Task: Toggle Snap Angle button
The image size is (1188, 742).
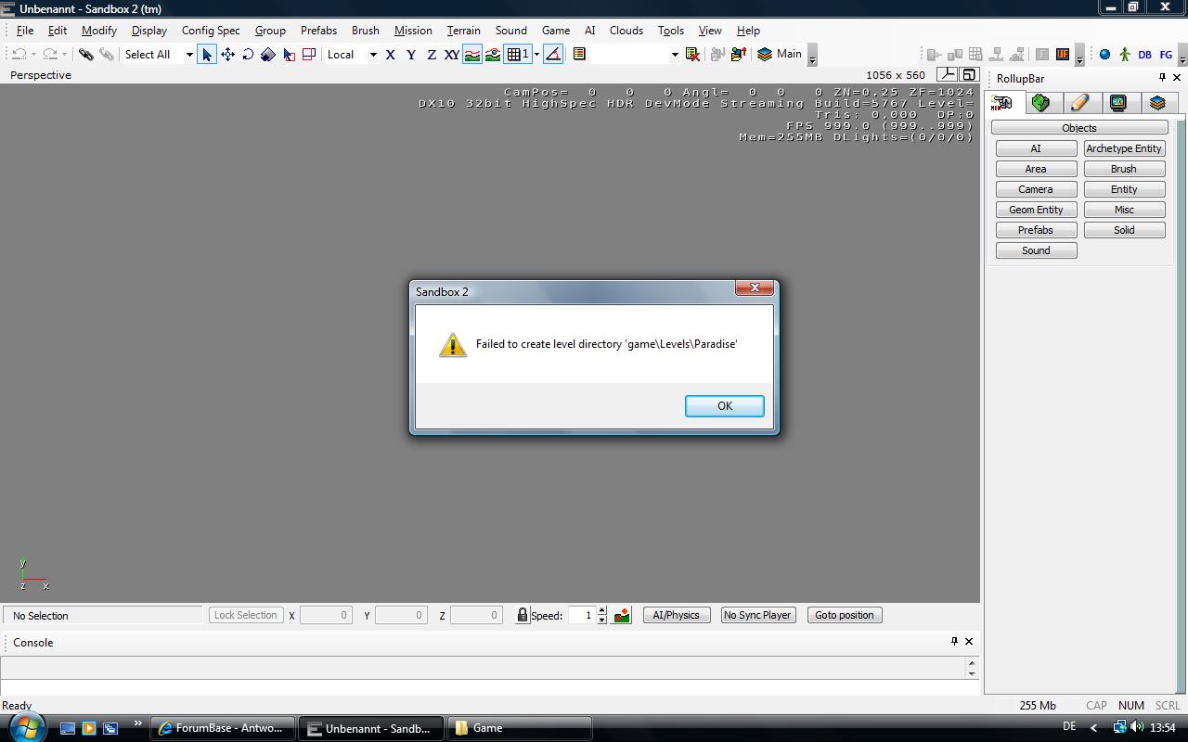Action: click(553, 55)
